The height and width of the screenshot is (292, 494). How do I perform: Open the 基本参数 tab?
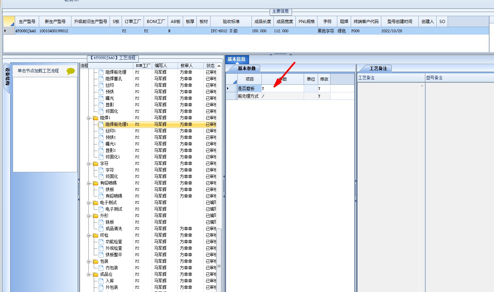click(246, 69)
